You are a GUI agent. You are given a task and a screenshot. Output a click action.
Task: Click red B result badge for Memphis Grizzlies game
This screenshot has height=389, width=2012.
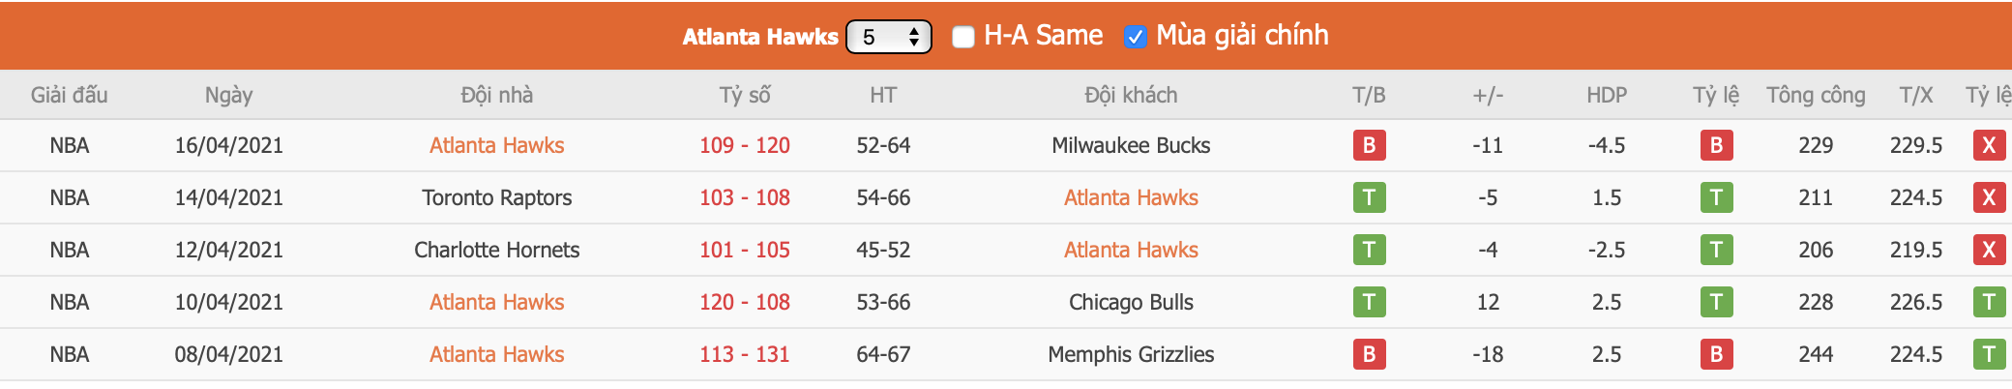(1369, 354)
